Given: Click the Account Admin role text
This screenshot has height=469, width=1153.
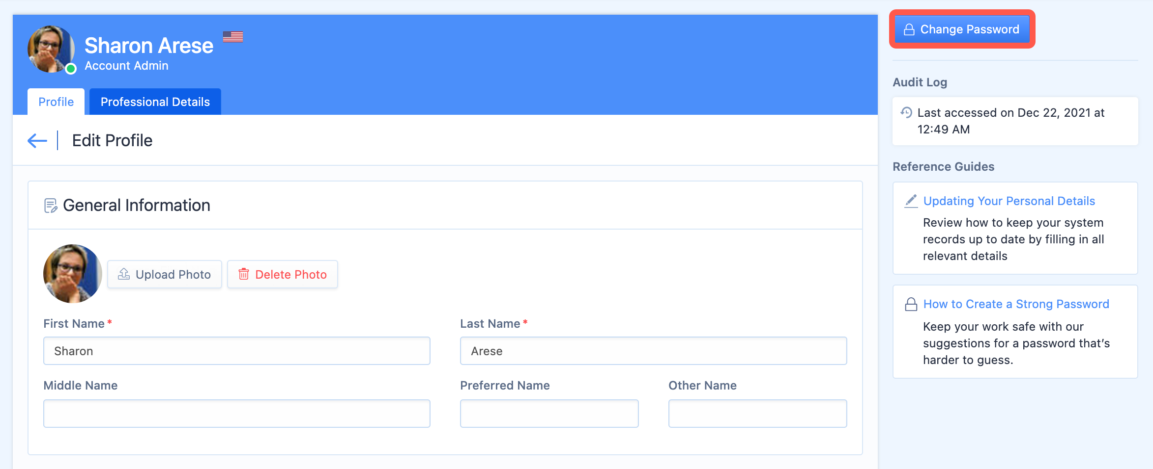Looking at the screenshot, I should click(126, 66).
